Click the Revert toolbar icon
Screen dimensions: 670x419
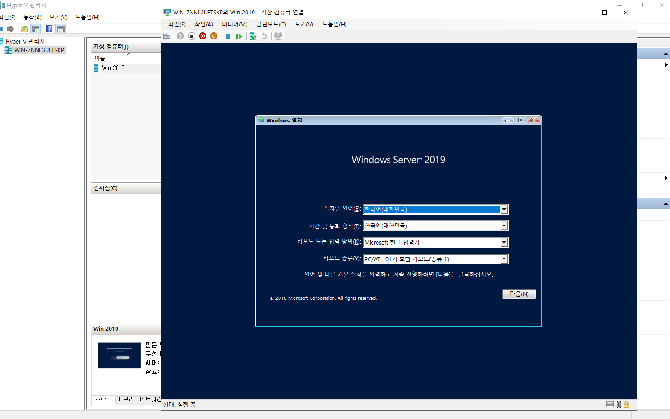coord(264,36)
